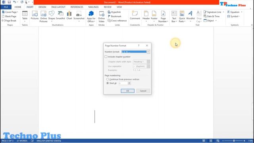Click the zoom in plus button
The image size is (254, 143).
pyautogui.click(x=244, y=141)
